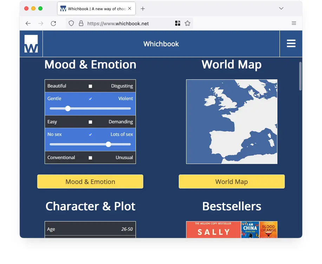This screenshot has width=322, height=264.
Task: Click the Europe world map image
Action: [232, 122]
